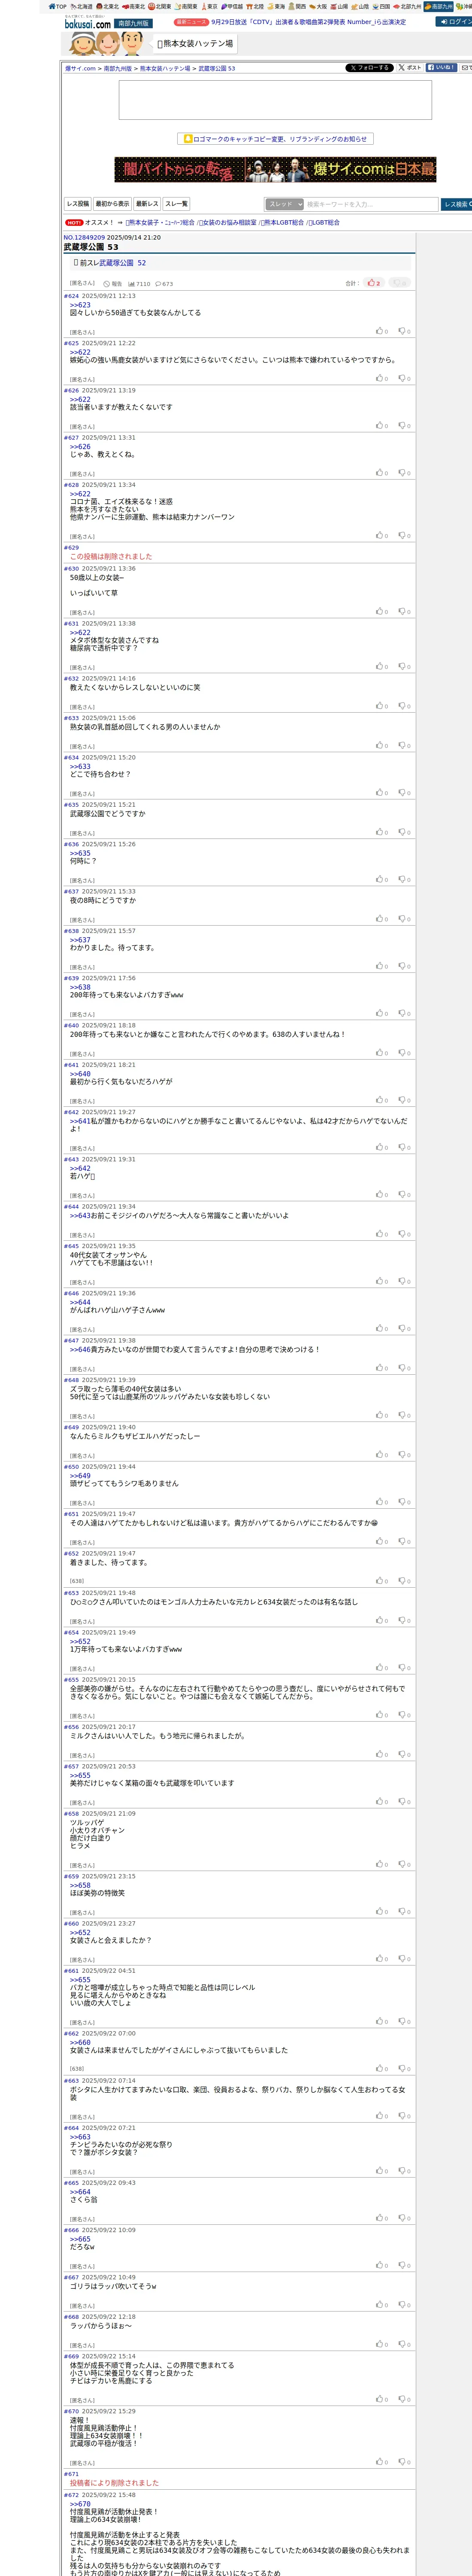Open the 南部九州 region tab

click(439, 6)
